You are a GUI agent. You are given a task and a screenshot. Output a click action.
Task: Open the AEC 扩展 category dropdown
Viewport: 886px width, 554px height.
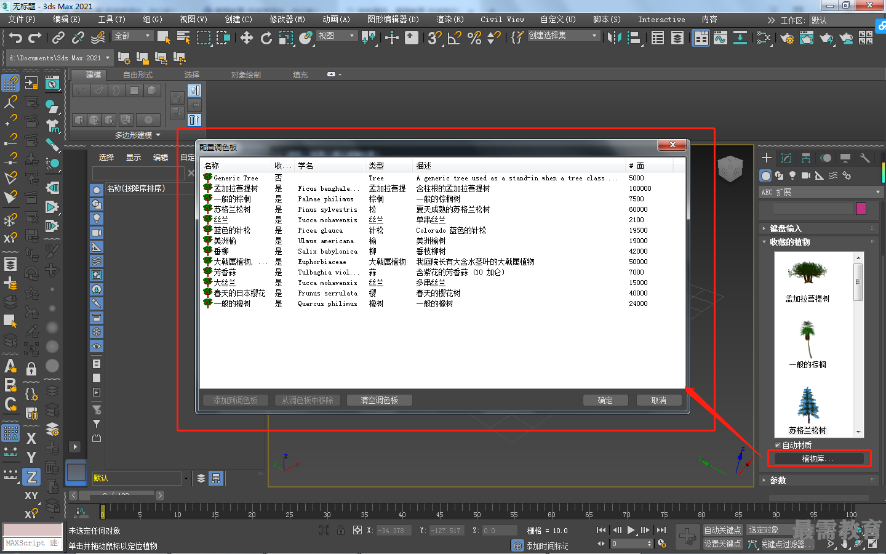pyautogui.click(x=821, y=192)
